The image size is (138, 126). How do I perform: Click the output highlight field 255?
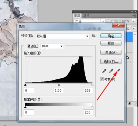pos(88,112)
